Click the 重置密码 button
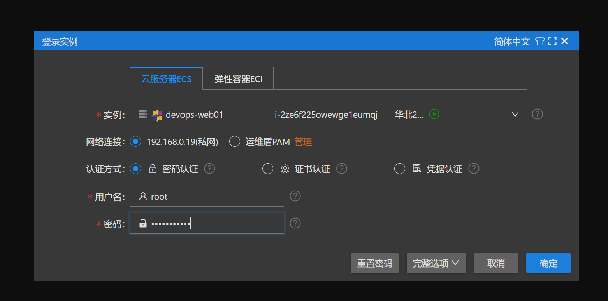This screenshot has height=301, width=608. pos(374,263)
